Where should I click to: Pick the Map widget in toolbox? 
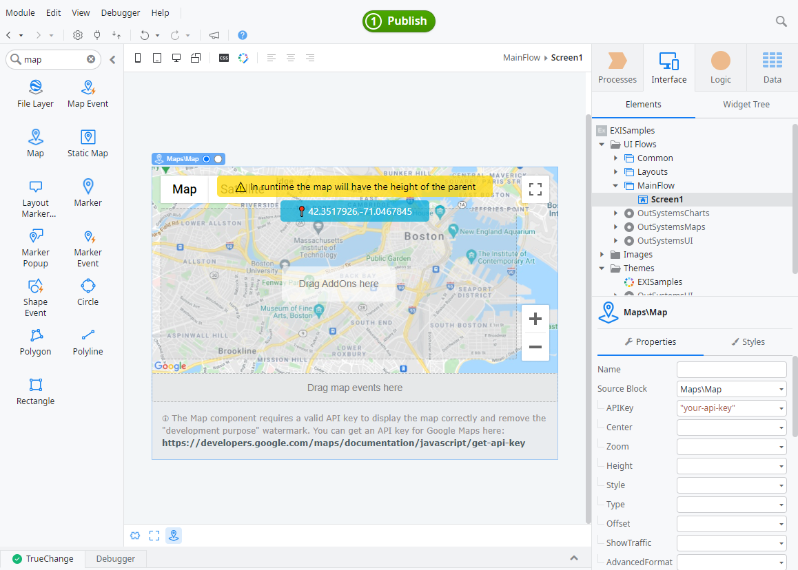pos(35,143)
